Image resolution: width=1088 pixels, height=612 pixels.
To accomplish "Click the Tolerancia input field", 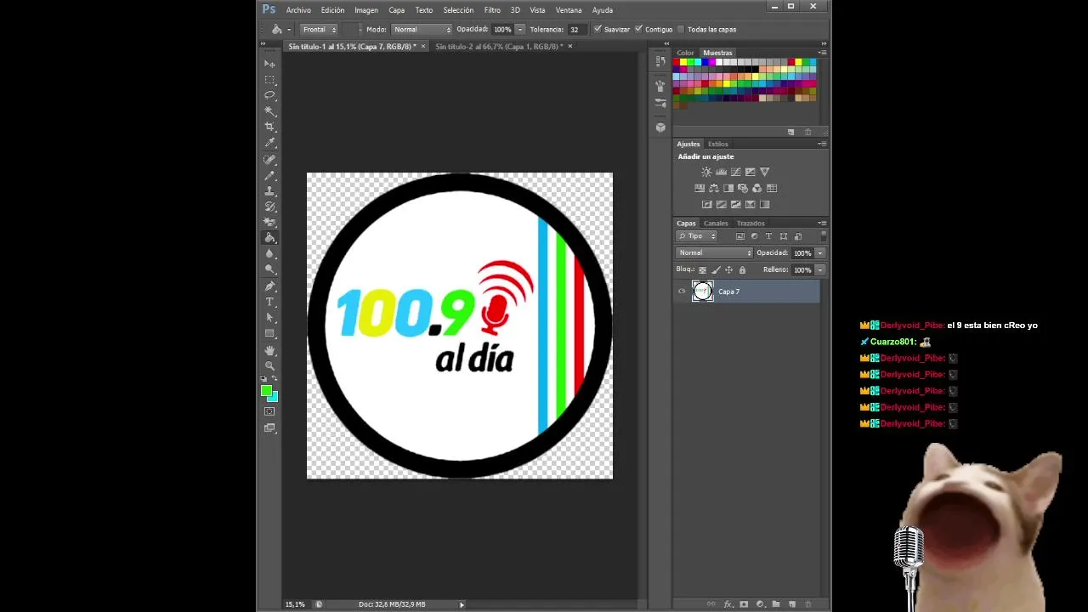I will point(578,29).
